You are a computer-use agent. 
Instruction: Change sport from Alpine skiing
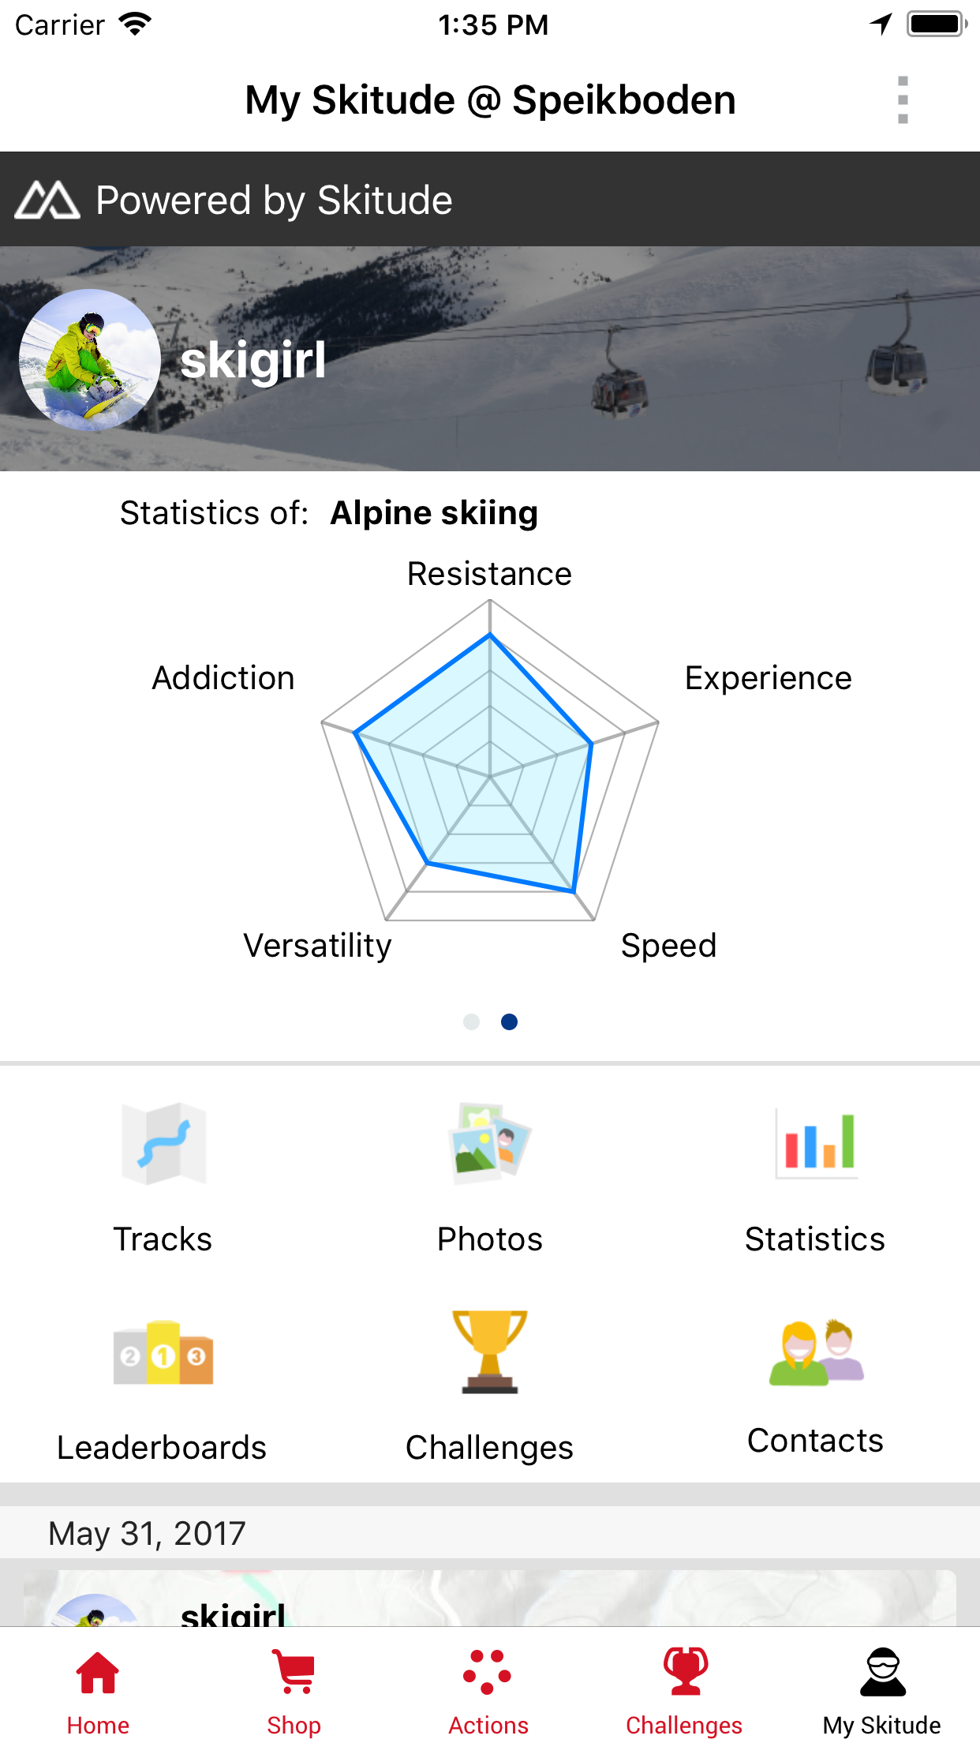[x=434, y=513]
